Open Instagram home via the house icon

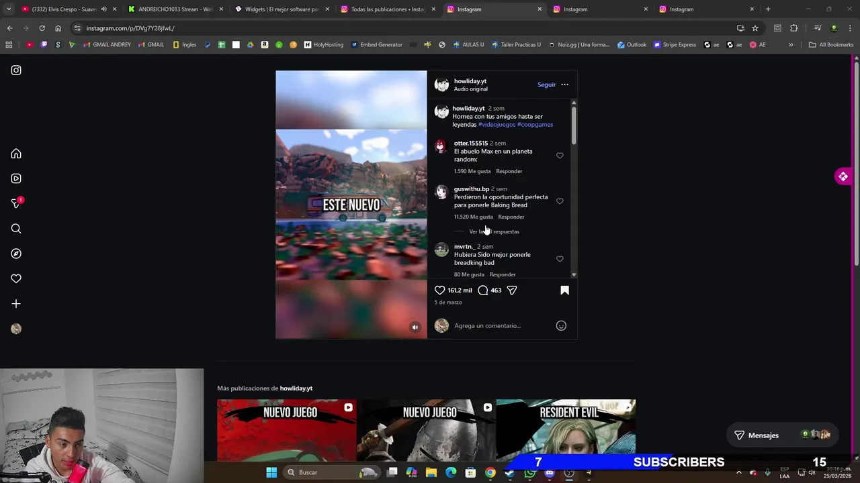16,154
